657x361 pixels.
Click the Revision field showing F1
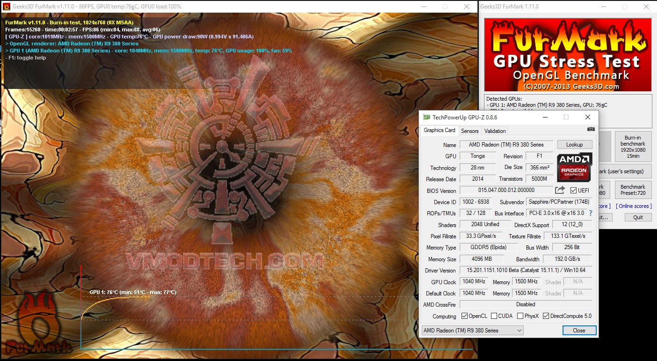click(539, 156)
